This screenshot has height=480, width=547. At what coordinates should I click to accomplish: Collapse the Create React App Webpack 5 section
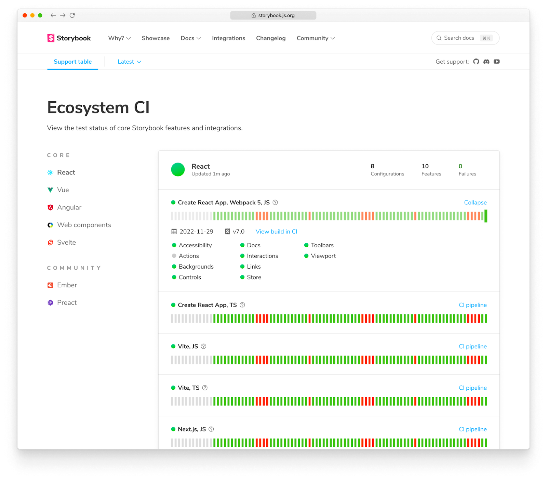(x=475, y=203)
